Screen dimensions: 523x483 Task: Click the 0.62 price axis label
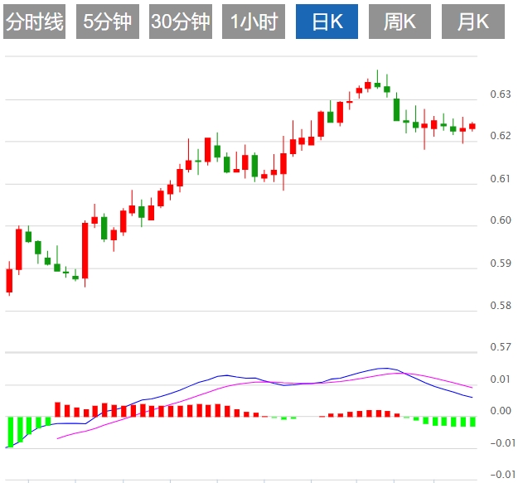point(501,136)
